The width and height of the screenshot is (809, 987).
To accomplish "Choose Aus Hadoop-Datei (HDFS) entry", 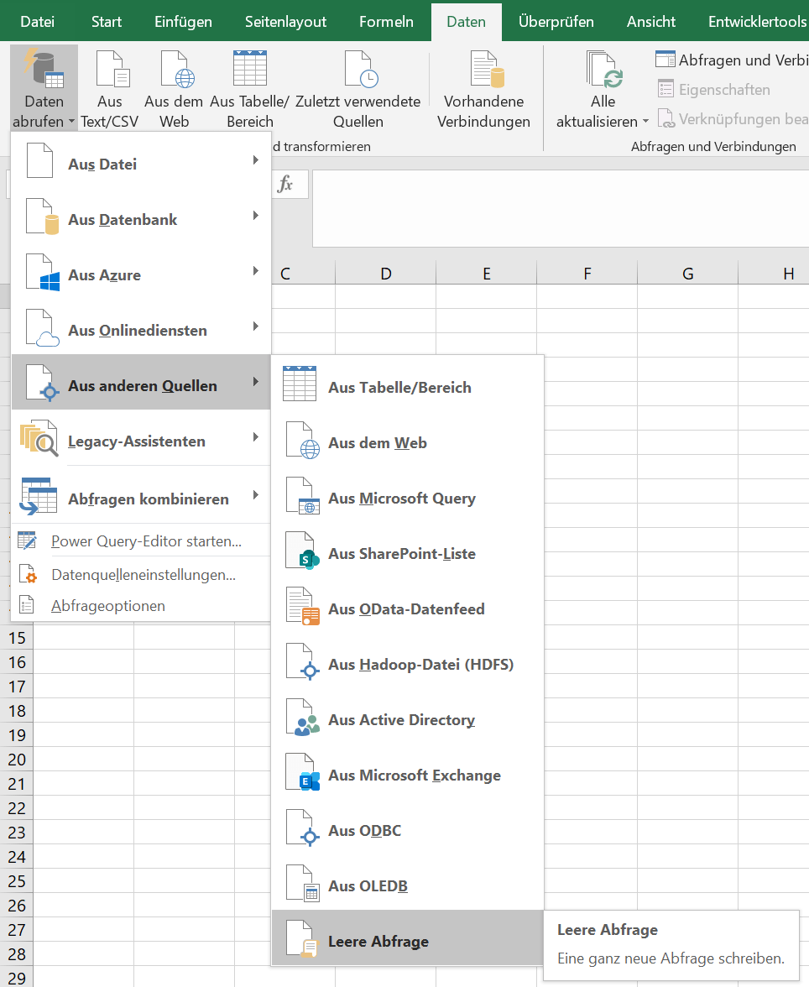I will point(407,664).
